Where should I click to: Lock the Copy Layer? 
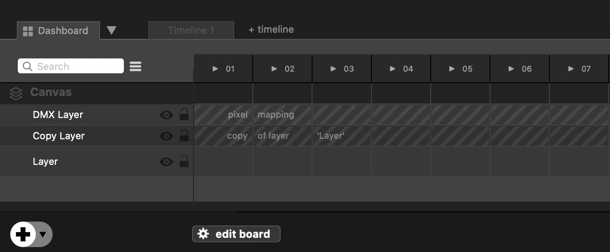click(184, 136)
